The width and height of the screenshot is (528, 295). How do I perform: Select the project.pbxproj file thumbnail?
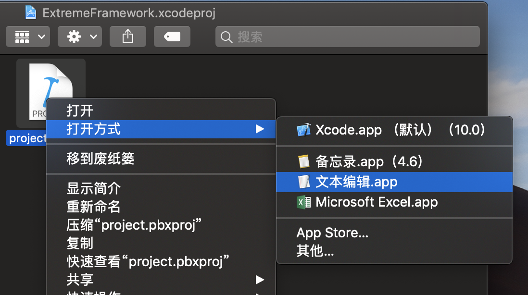coord(51,93)
